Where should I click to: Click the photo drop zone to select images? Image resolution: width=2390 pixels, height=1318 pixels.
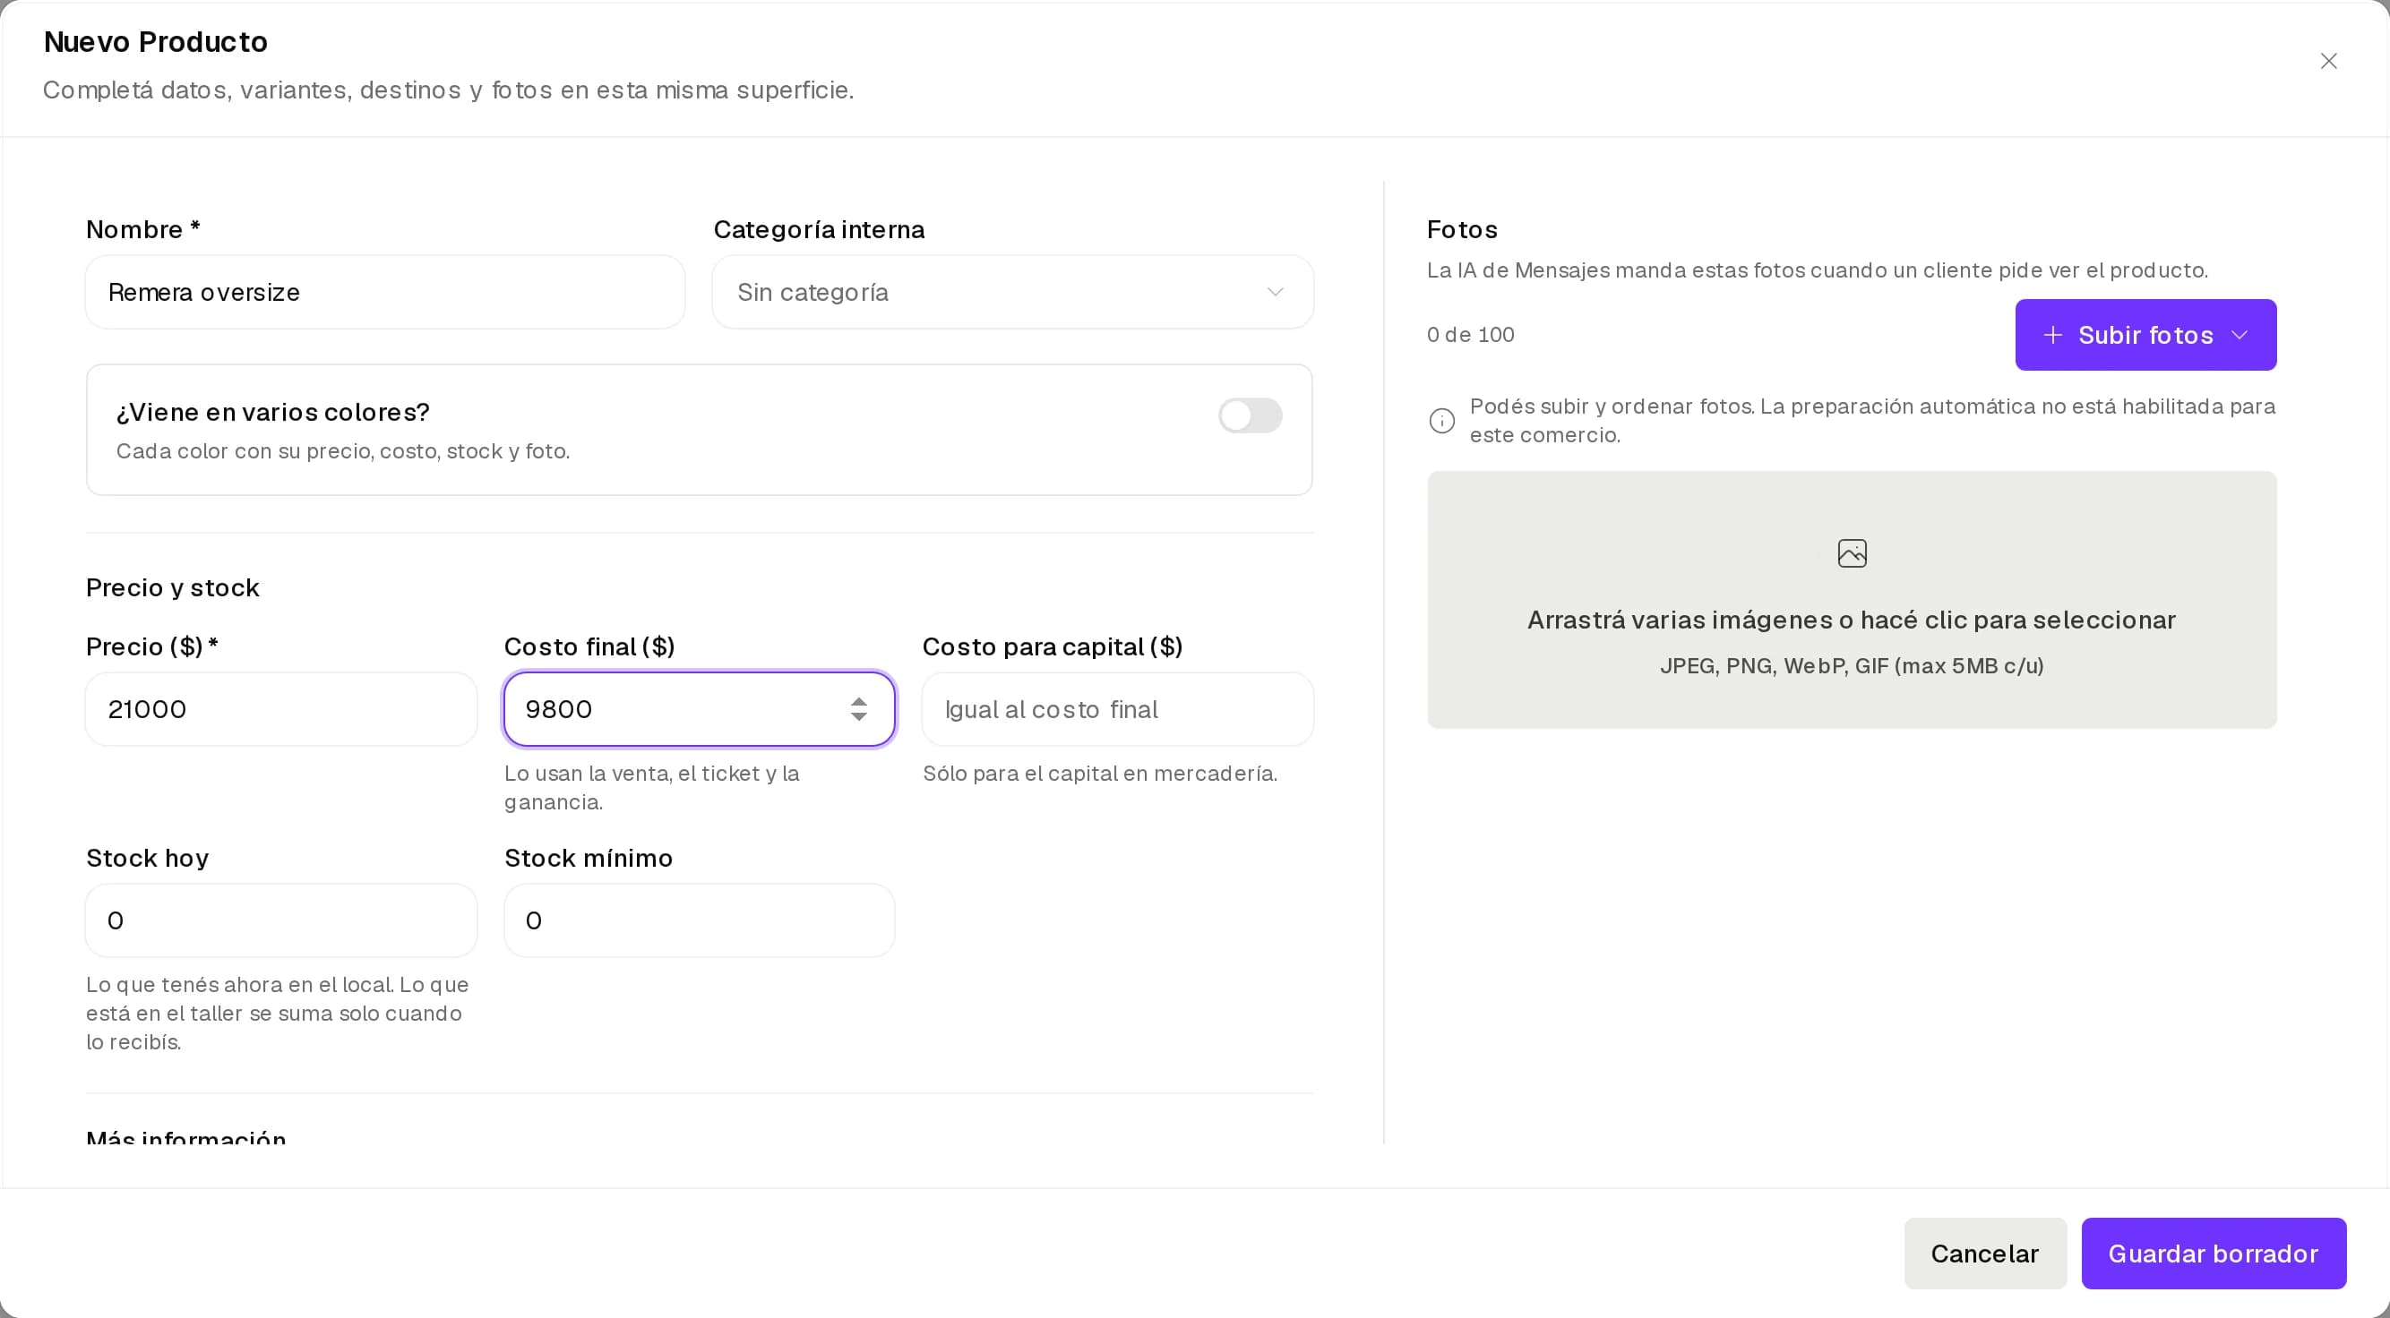point(1852,600)
